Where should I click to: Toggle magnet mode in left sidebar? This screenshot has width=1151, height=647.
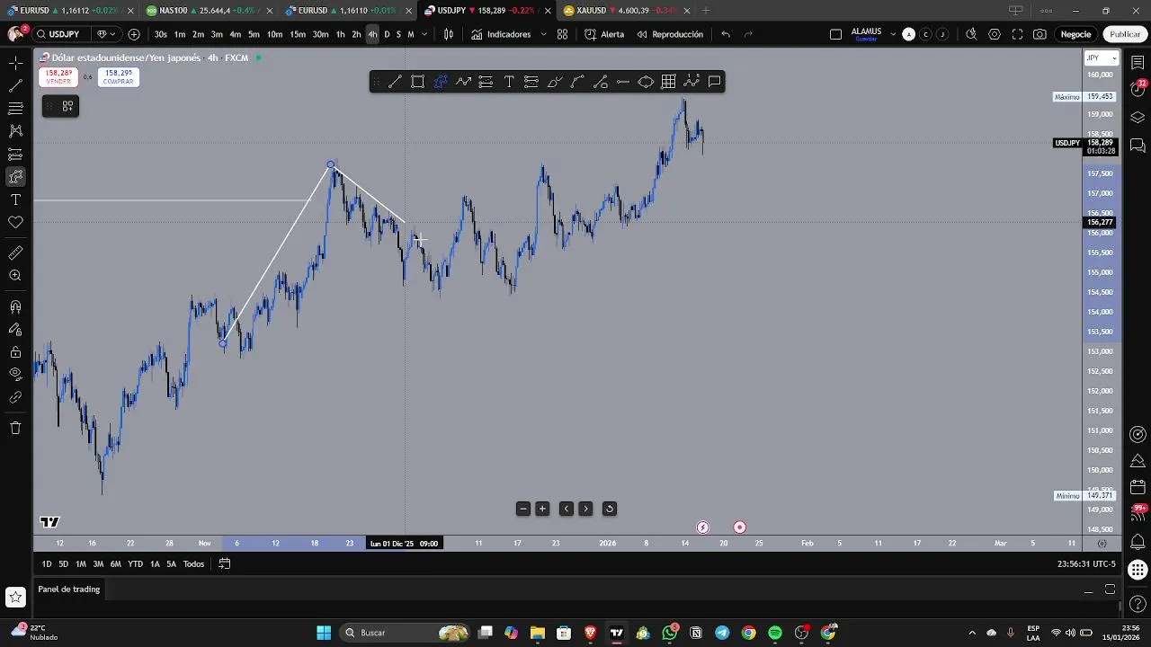pos(15,307)
